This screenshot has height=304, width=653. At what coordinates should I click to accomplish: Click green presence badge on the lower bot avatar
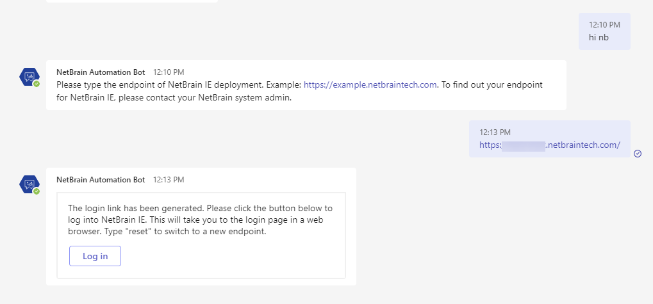pos(37,191)
